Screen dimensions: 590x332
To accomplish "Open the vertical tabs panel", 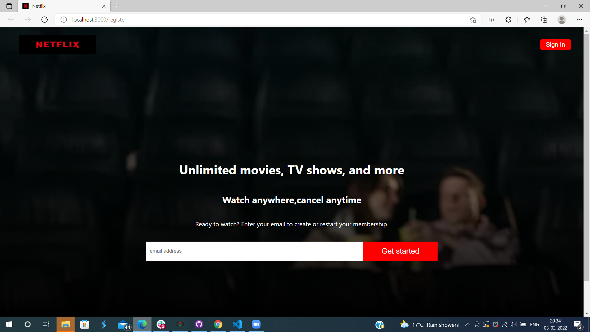I will pos(9,6).
